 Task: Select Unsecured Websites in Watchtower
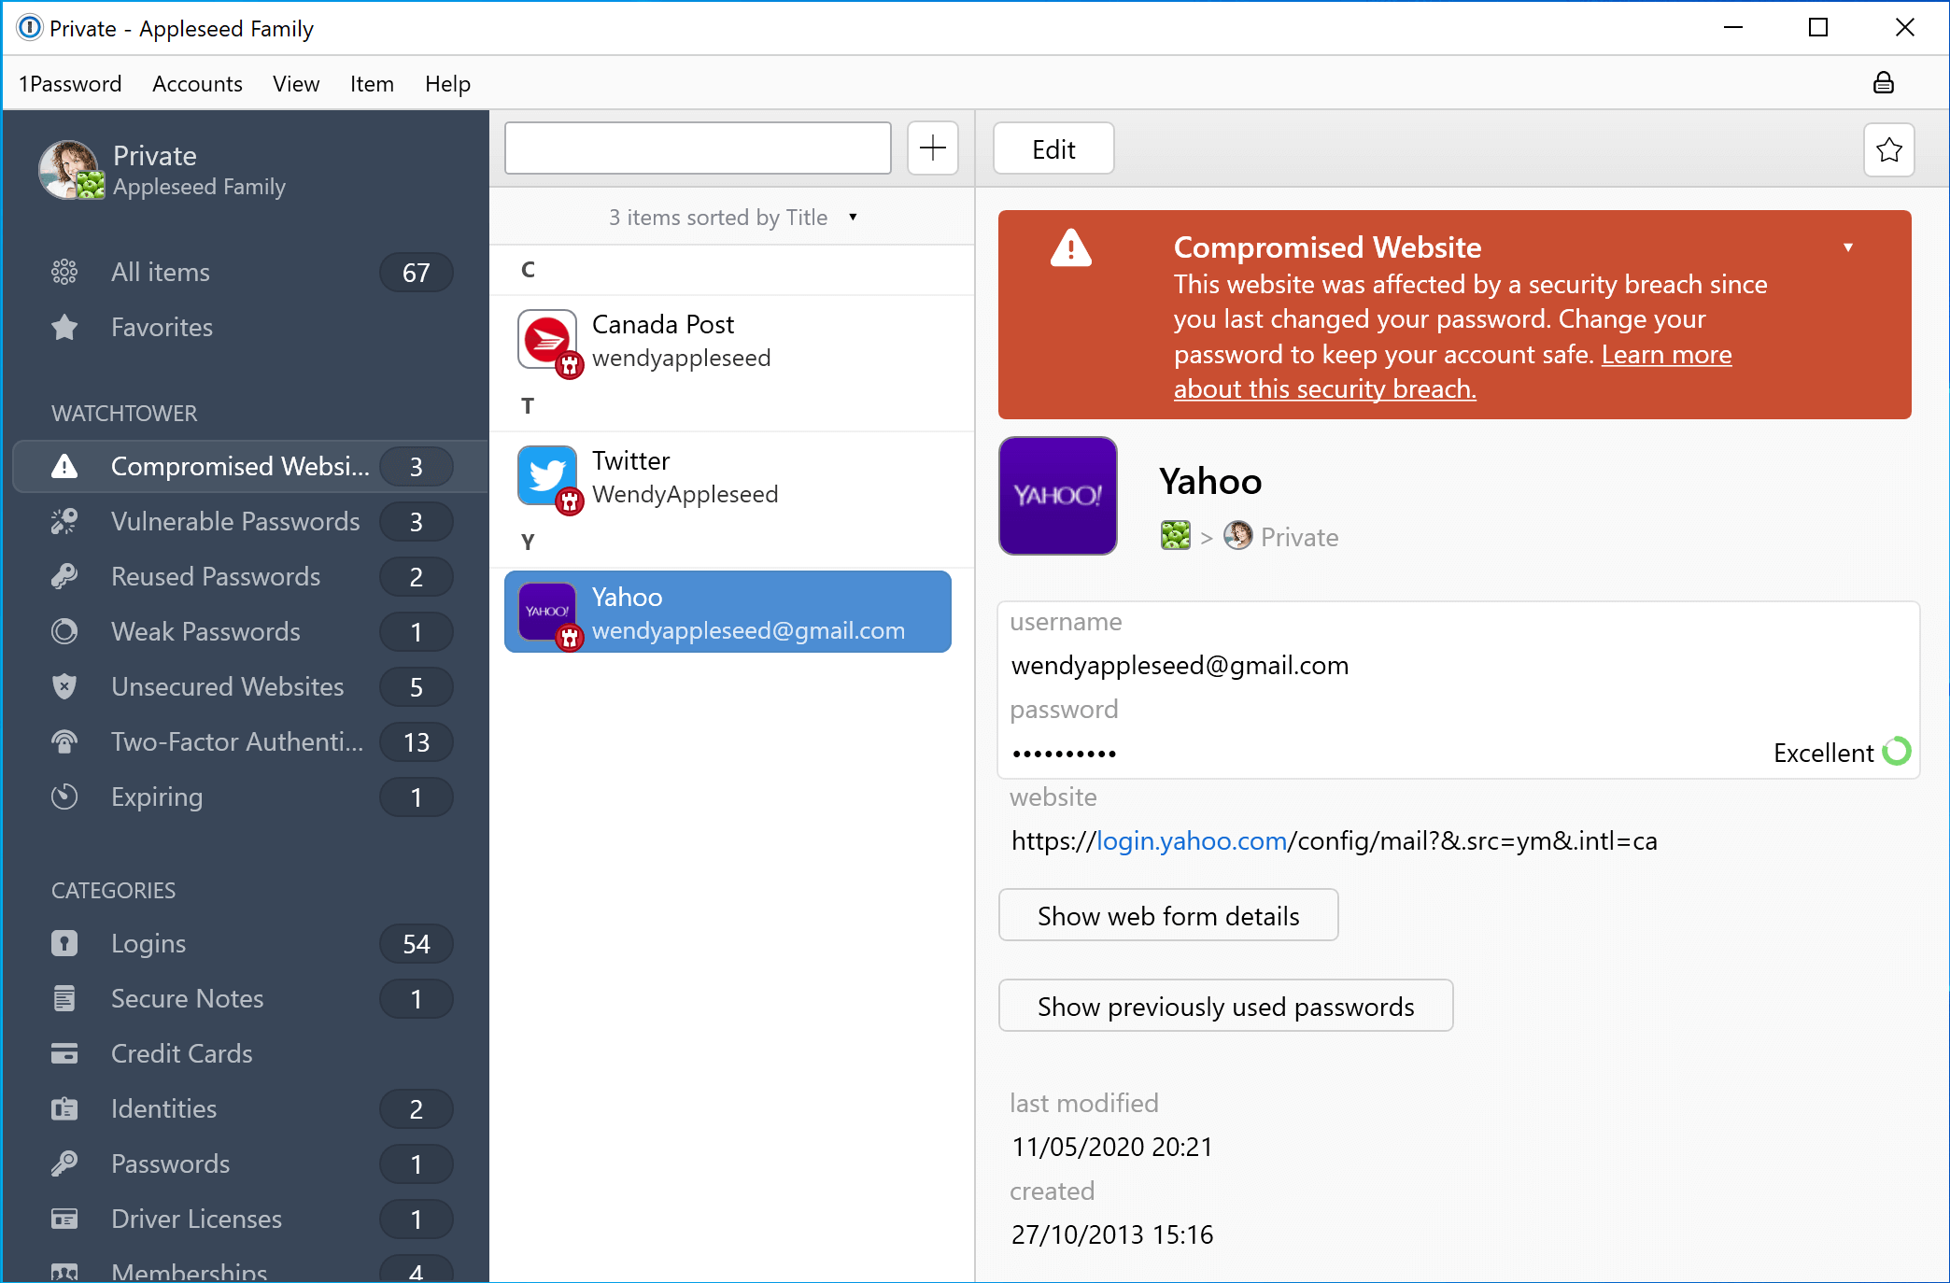(250, 686)
